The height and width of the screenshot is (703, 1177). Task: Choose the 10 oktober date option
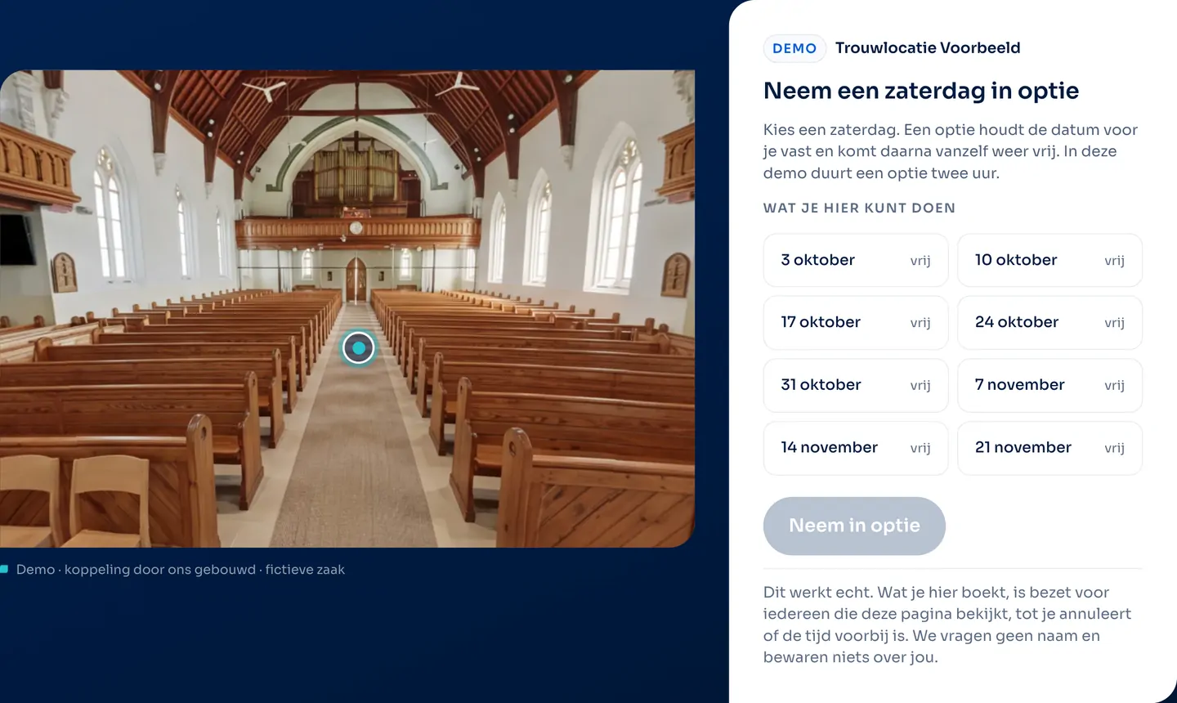coord(1049,260)
